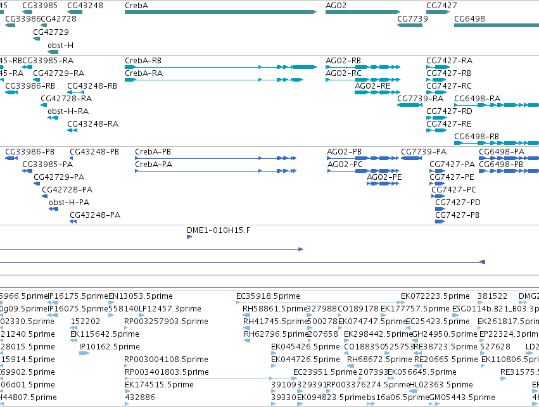Select the CrebA-RA transcript line
The width and height of the screenshot is (539, 407).
(214, 80)
